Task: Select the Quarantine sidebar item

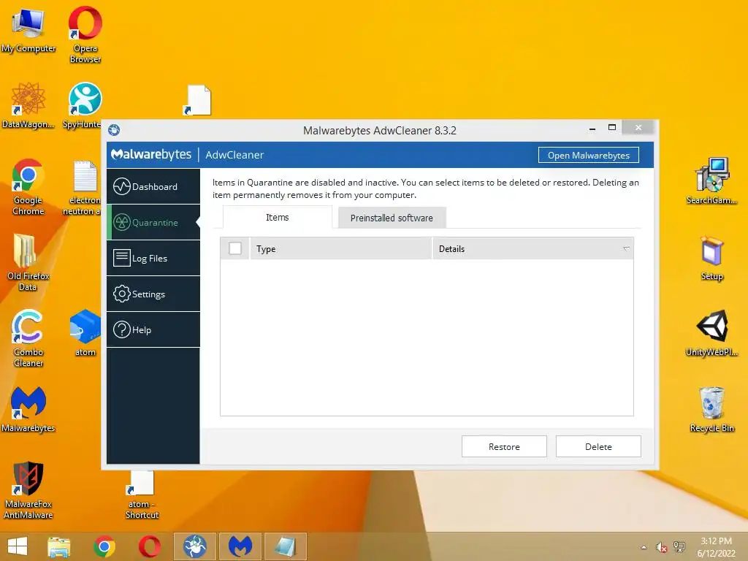Action: (153, 222)
